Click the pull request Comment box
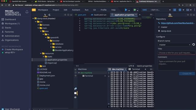The width and height of the screenshot is (196, 110). coord(176,64)
